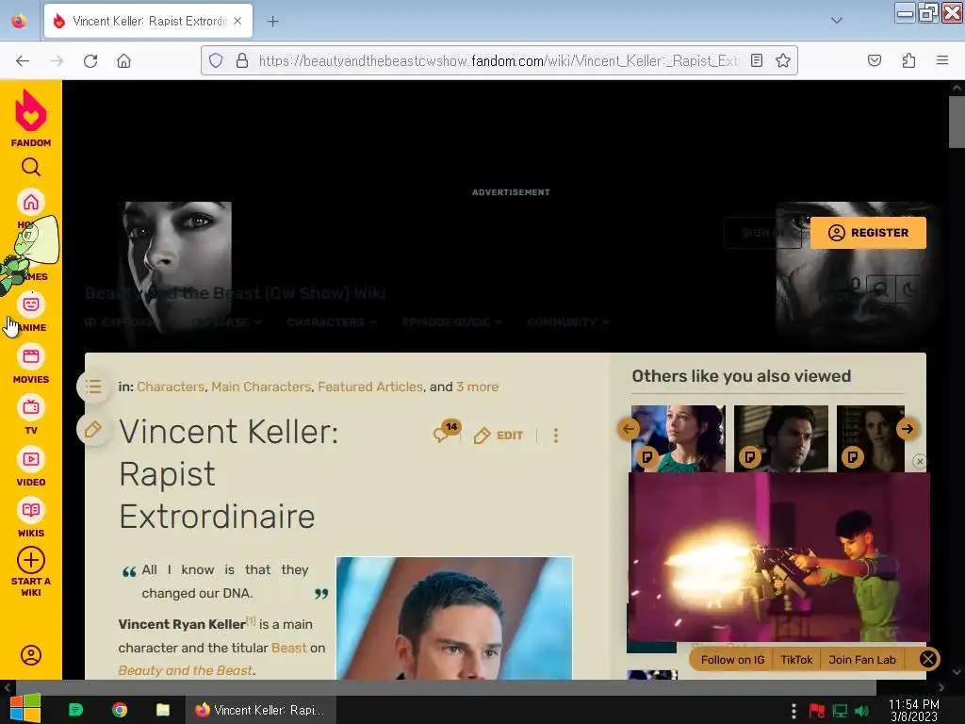The height and width of the screenshot is (724, 965).
Task: Open the Beauty and the Beast link
Action: 186,670
